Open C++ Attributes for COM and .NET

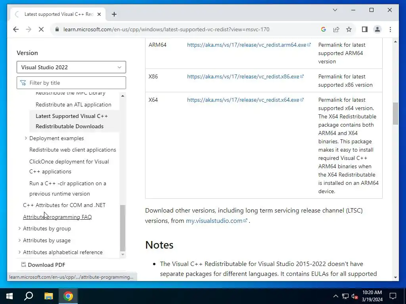tap(64, 205)
